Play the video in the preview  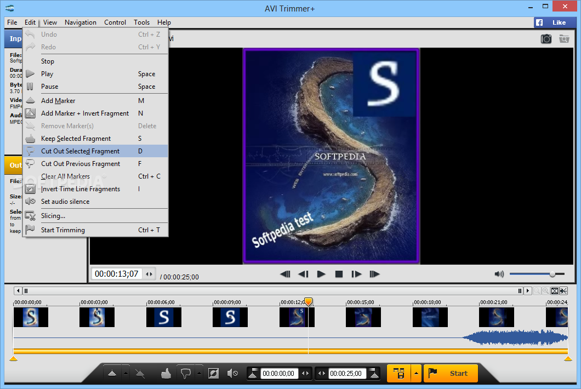click(x=321, y=274)
